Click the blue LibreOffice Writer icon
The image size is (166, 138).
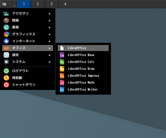pos(62,89)
